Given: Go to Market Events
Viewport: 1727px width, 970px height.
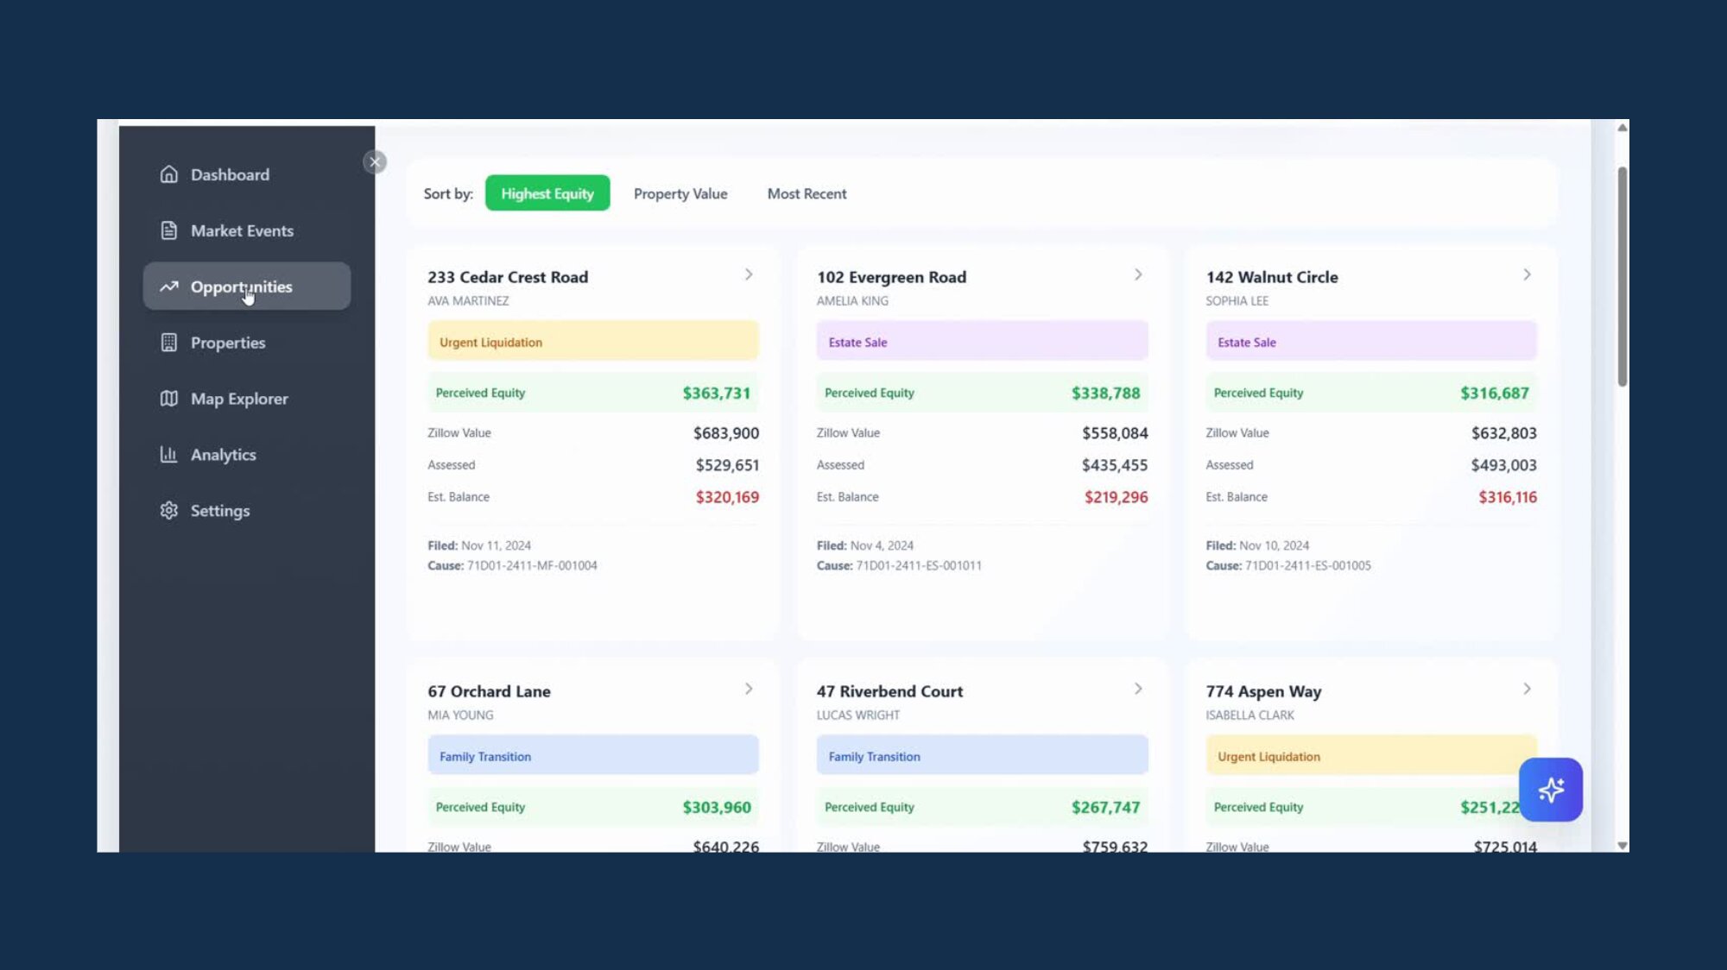Looking at the screenshot, I should [247, 230].
